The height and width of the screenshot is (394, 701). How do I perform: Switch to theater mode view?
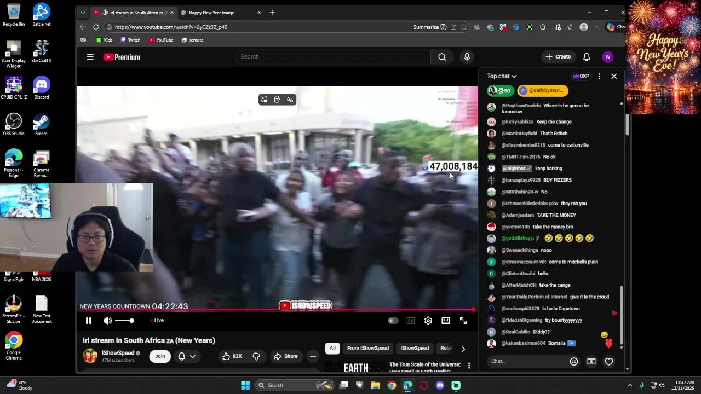pos(446,321)
